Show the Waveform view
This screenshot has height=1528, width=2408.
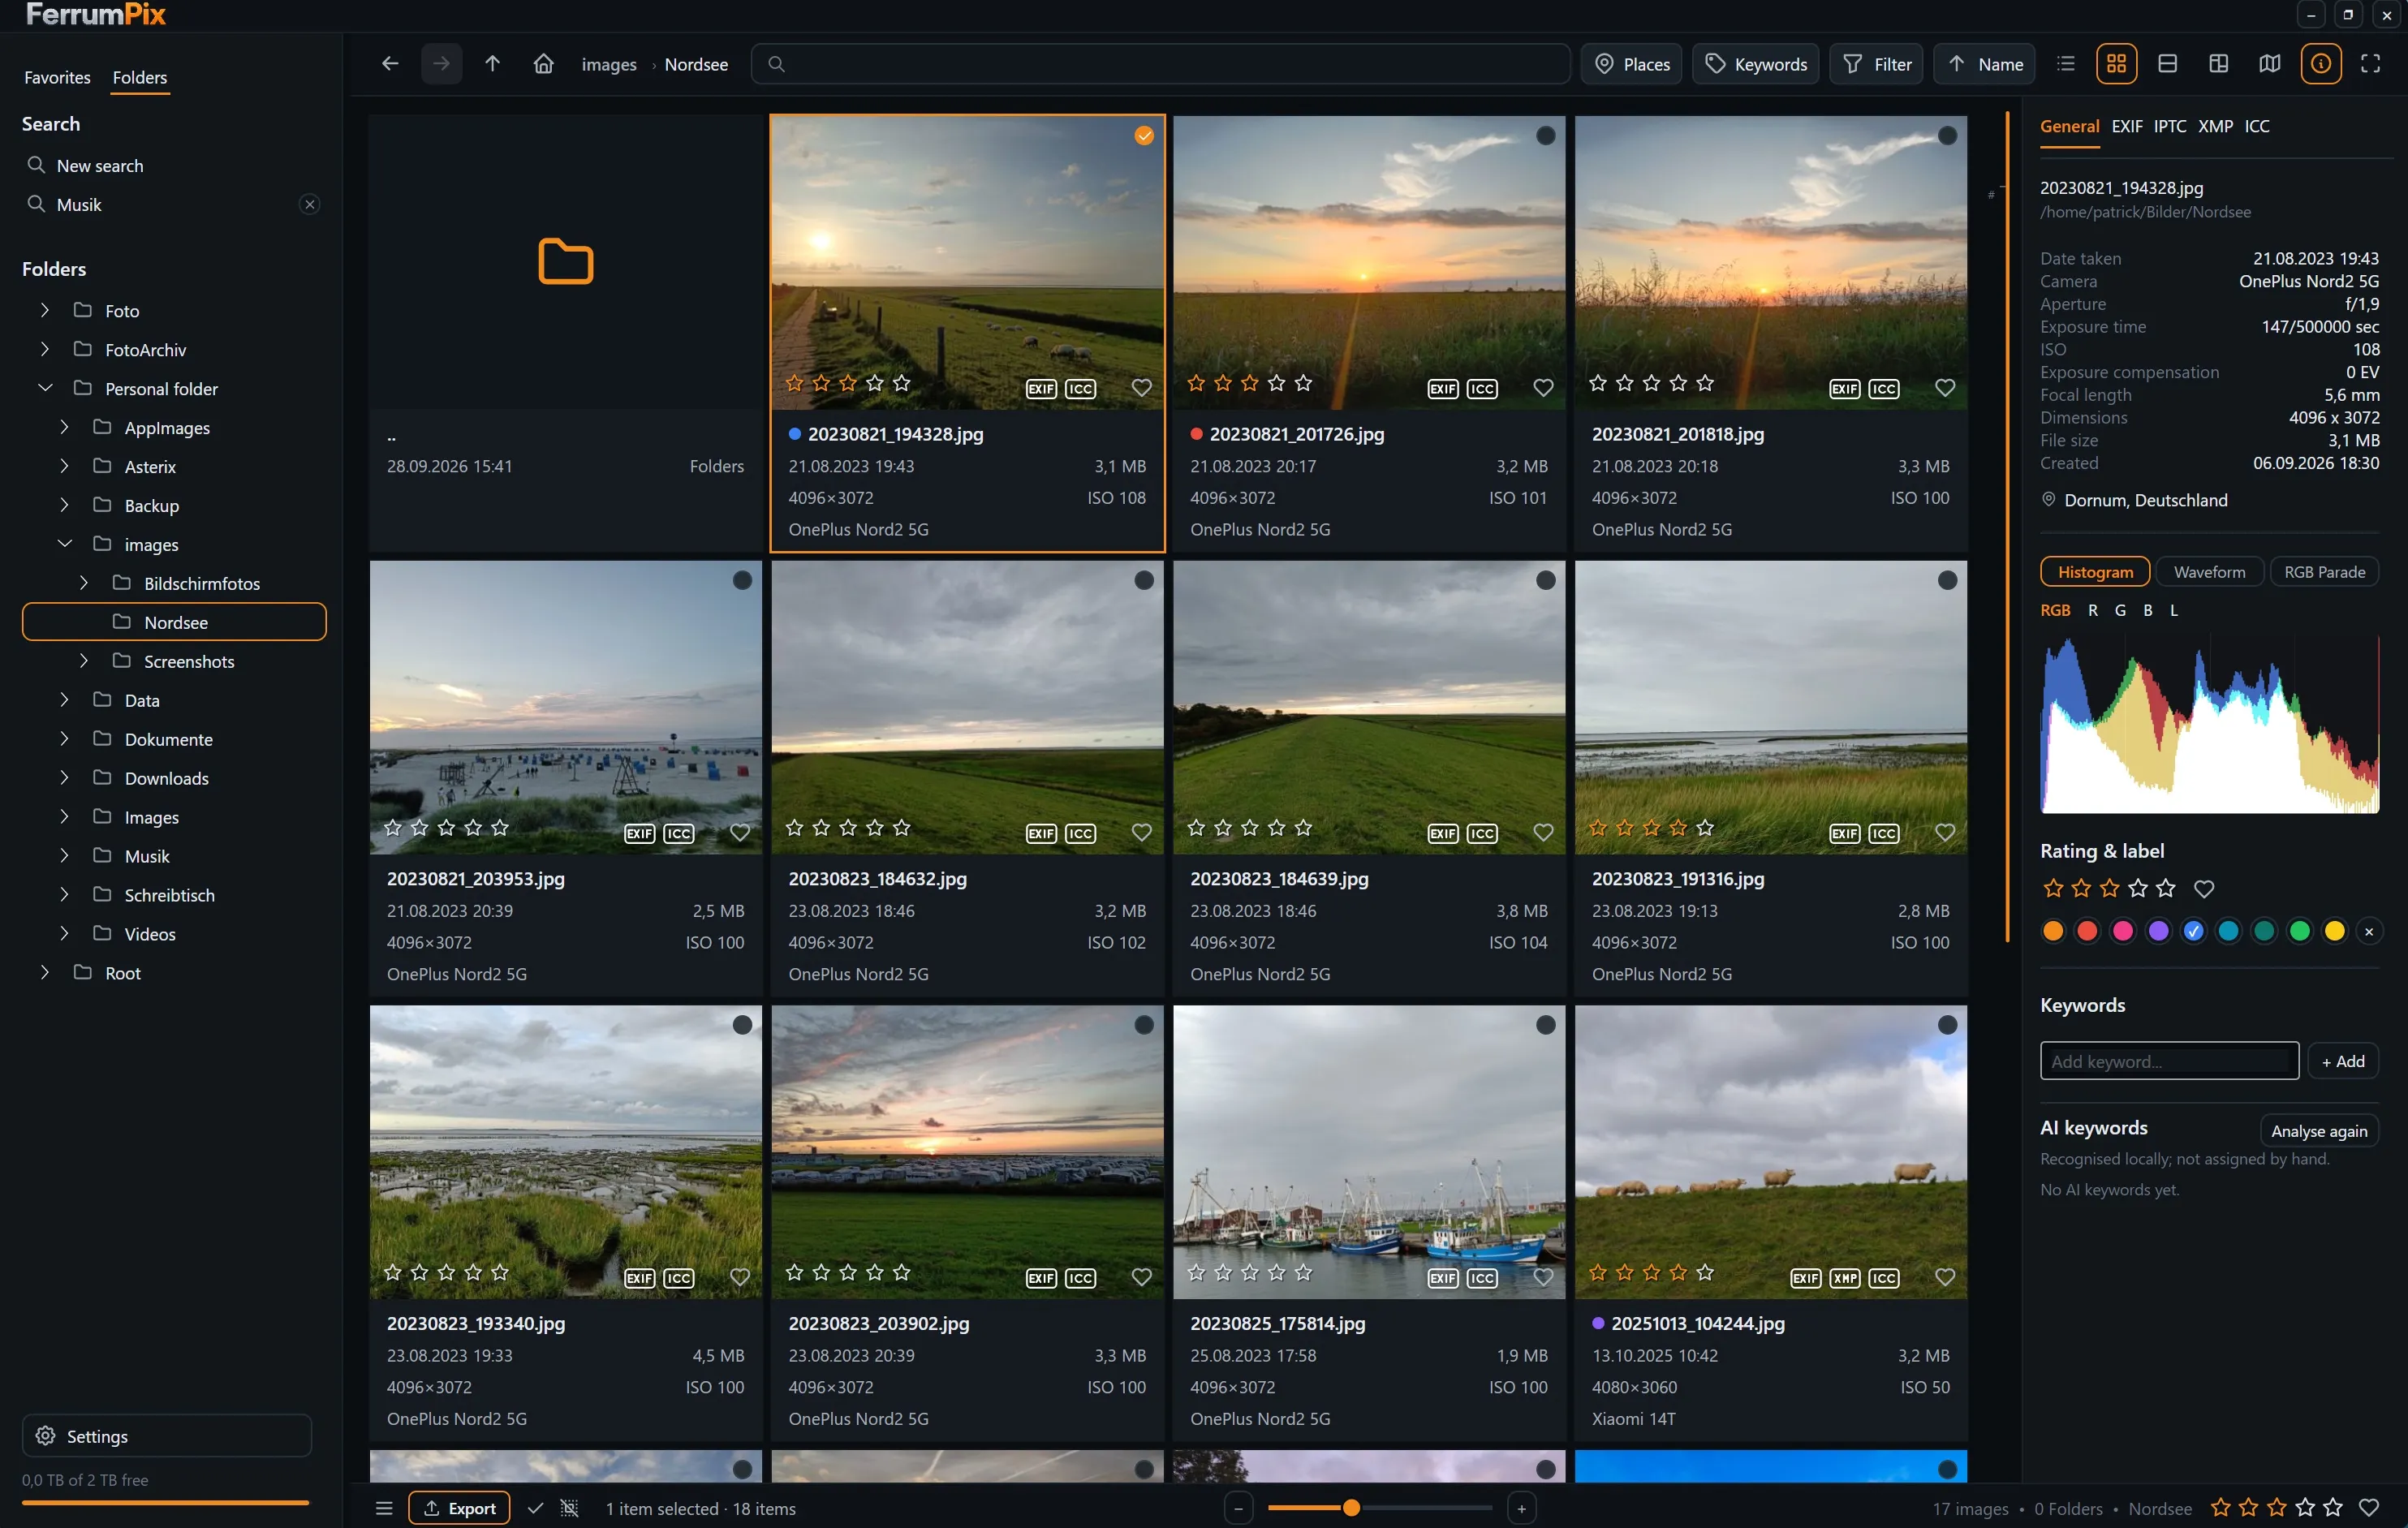click(2209, 572)
